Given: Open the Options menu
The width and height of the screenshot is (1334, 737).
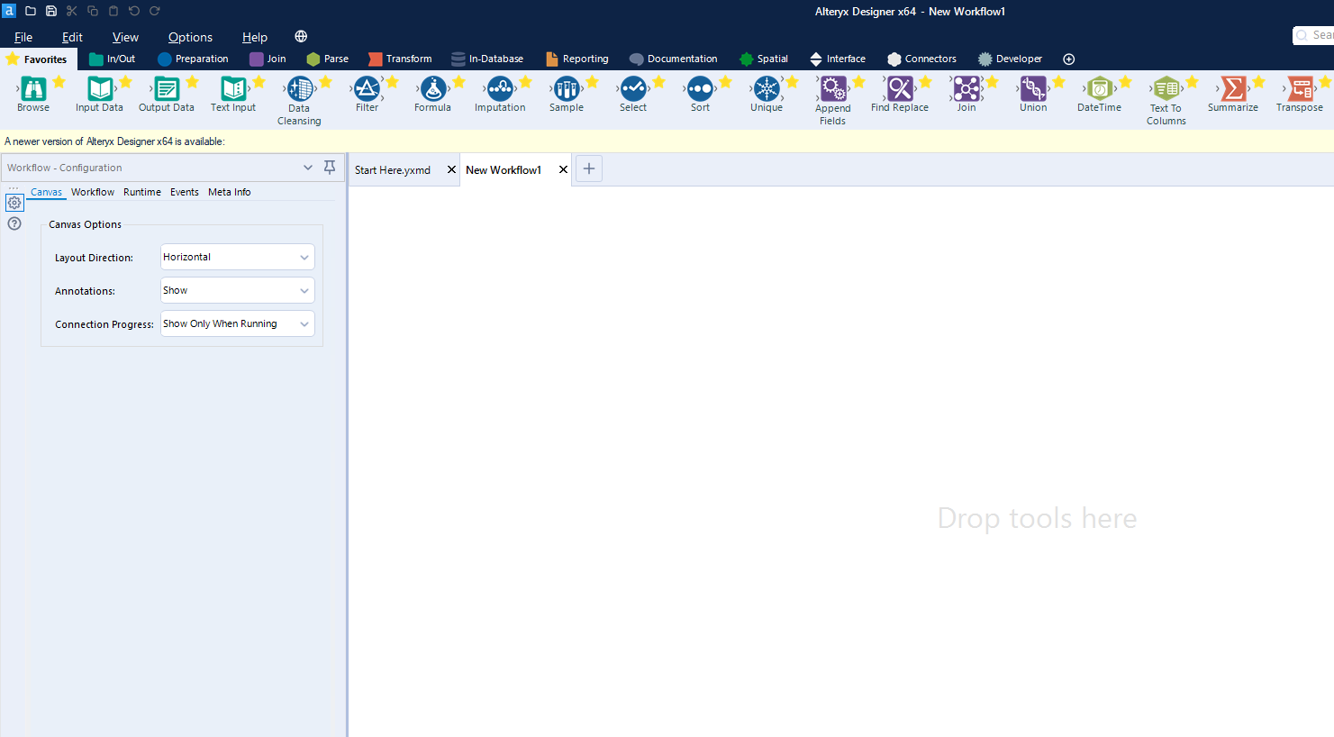Looking at the screenshot, I should (x=189, y=37).
